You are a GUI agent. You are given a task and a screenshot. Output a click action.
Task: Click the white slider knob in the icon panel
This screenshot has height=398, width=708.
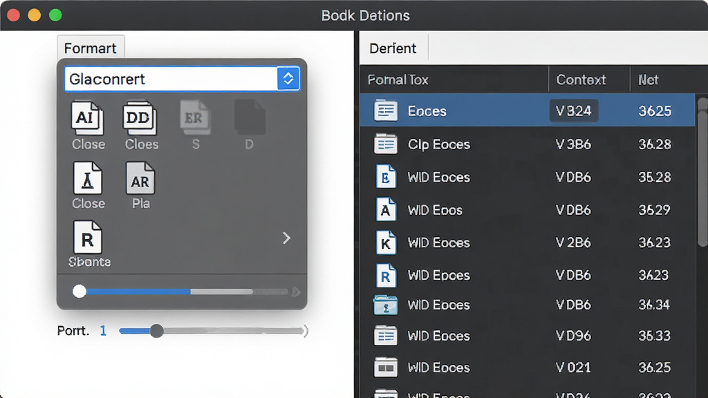click(x=80, y=291)
